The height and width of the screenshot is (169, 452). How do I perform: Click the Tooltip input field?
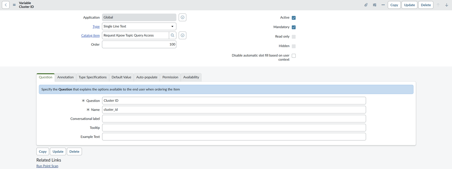tap(234, 128)
